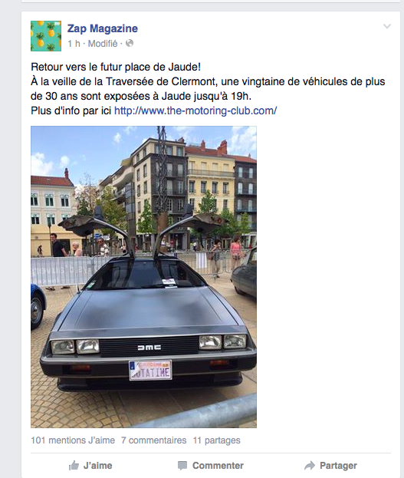Click the Commenter button text
The image size is (404, 478).
(218, 466)
